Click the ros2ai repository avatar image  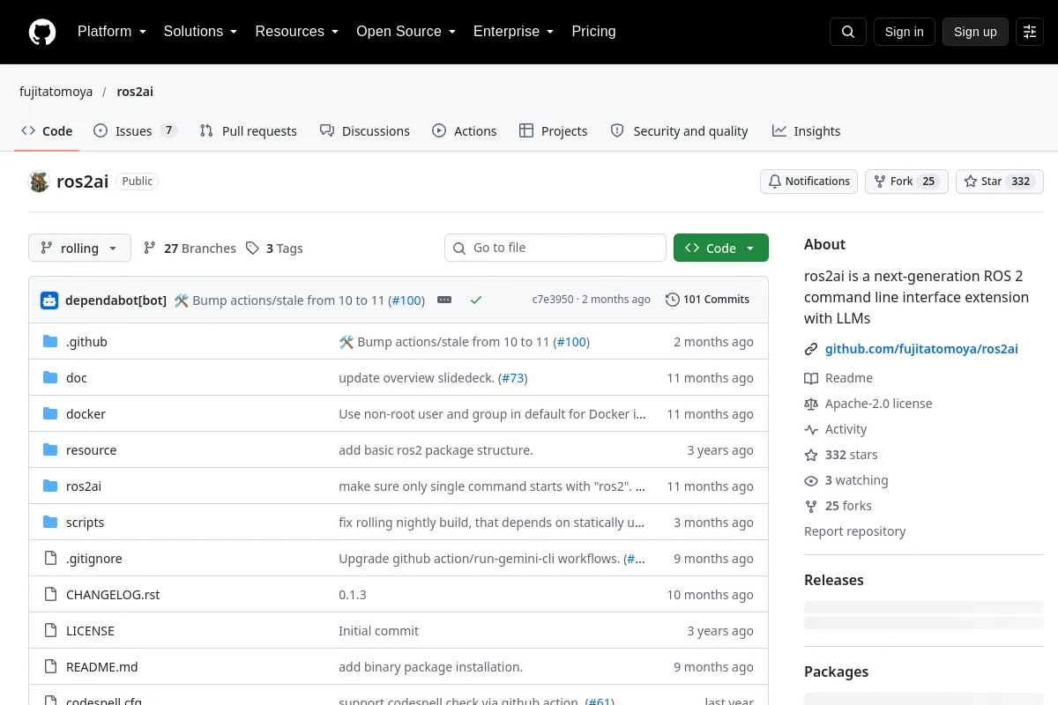point(39,182)
